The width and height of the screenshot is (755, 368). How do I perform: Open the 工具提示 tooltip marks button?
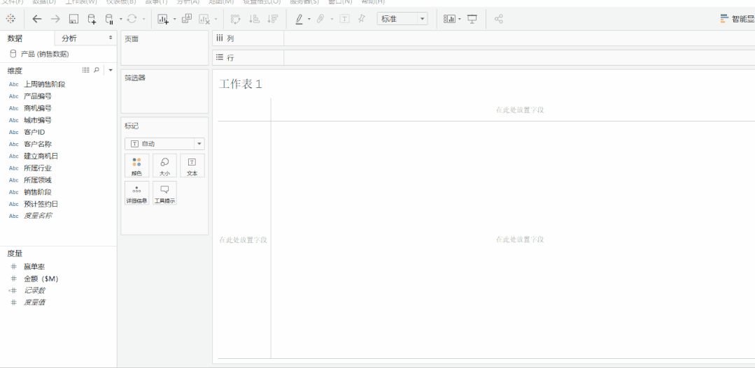tap(164, 193)
